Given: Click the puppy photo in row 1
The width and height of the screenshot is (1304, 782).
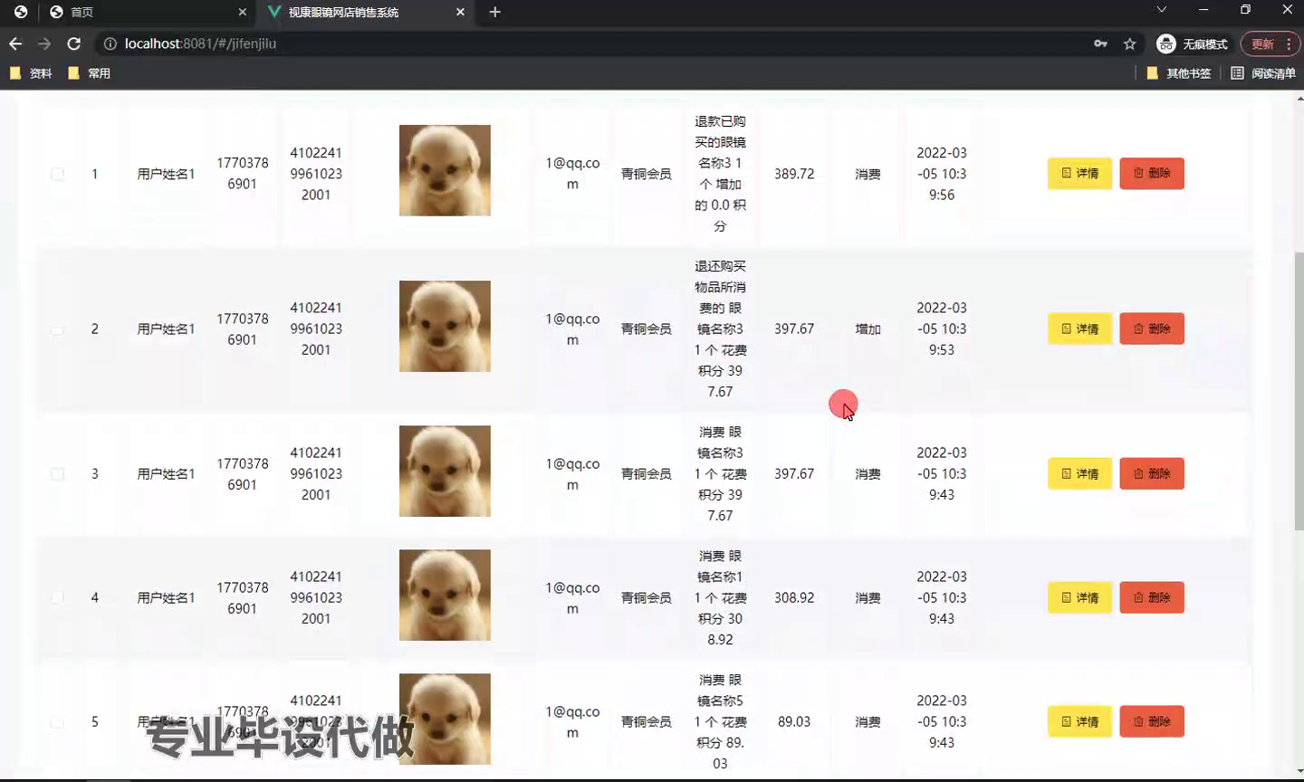Looking at the screenshot, I should coord(445,170).
